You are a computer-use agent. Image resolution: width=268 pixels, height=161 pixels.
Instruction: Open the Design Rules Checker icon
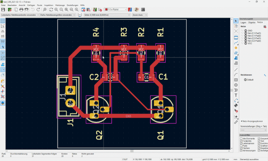[x=100, y=9]
